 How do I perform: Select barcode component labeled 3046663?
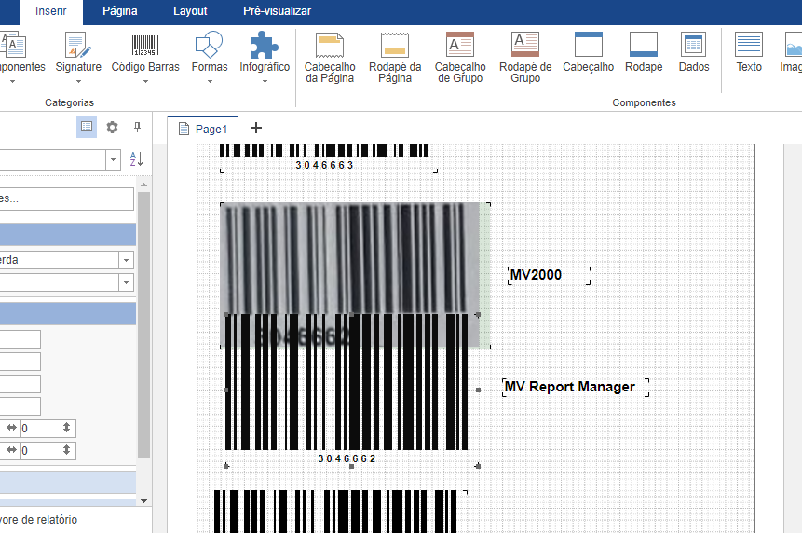330,157
